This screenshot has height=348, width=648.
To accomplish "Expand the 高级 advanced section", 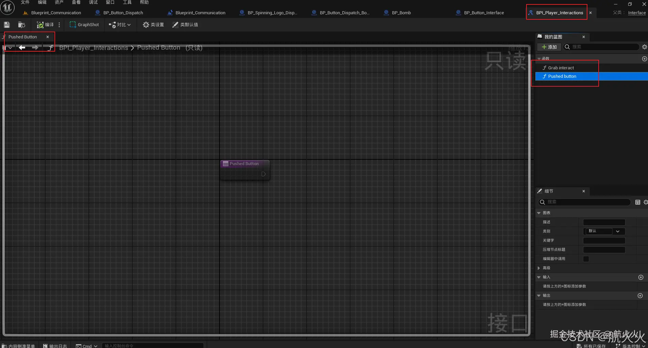I will click(x=539, y=268).
